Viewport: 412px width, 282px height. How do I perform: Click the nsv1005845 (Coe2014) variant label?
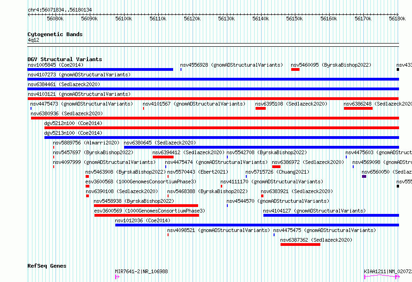click(x=56, y=65)
